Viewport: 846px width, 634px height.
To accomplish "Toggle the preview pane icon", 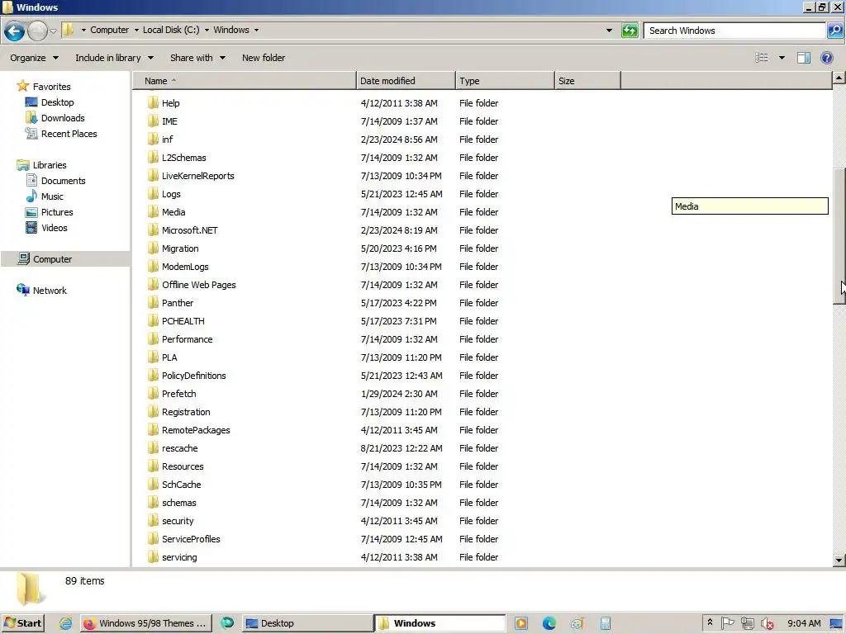I will point(804,58).
